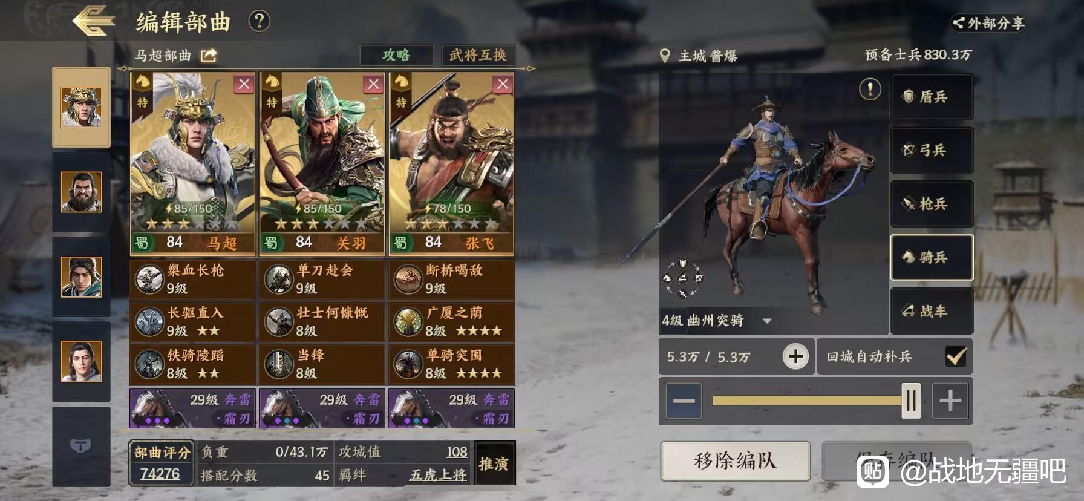This screenshot has width=1084, height=501.
Task: Select the 骑兵 troop type tab
Action: coord(932,257)
